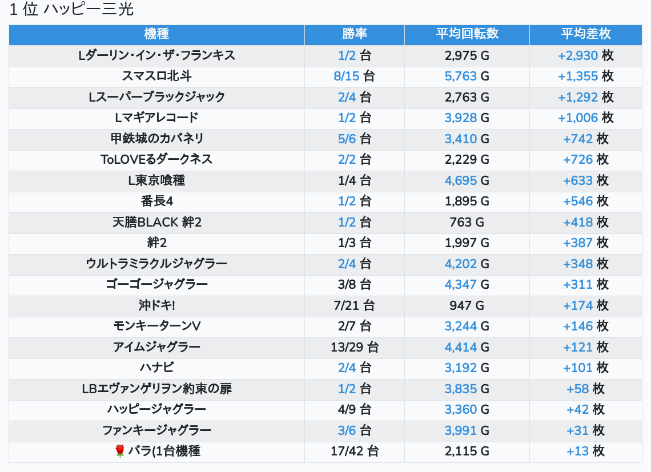The image size is (651, 472).
Task: Select the ハナビ machine name
Action: coord(156,368)
